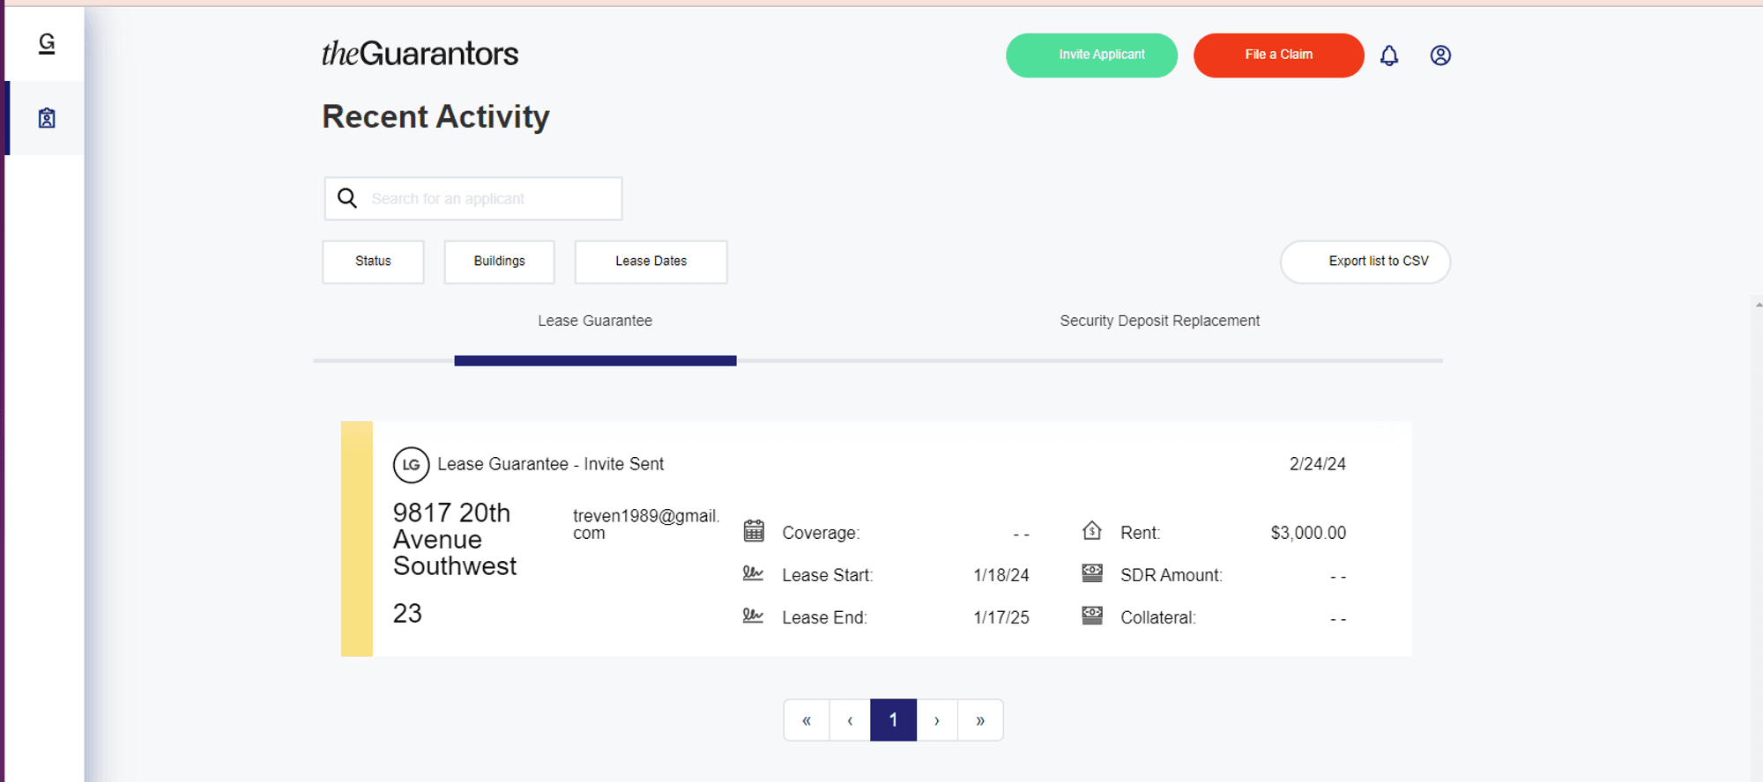
Task: Click the Lease Guarantee - Invite Sent status
Action: click(x=550, y=464)
